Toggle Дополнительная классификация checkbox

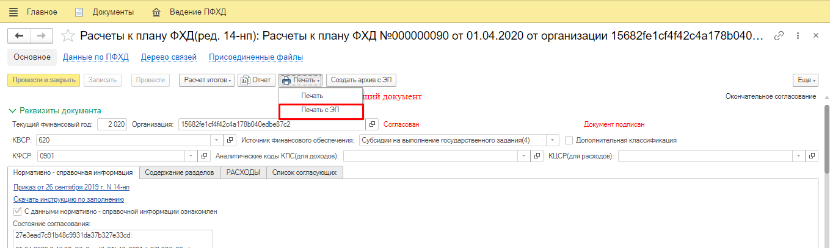tap(569, 140)
